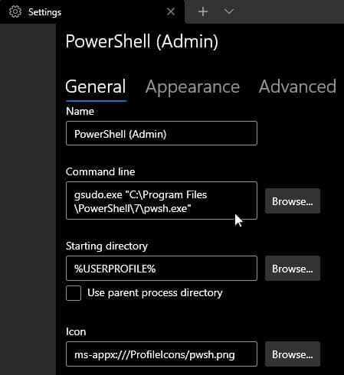Screen dimensions: 344x375
Task: Select the Settings tab title
Action: click(44, 12)
